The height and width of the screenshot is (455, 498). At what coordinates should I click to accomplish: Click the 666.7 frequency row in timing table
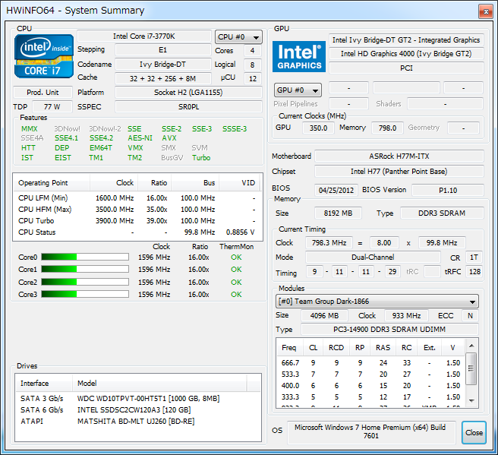[x=370, y=363]
